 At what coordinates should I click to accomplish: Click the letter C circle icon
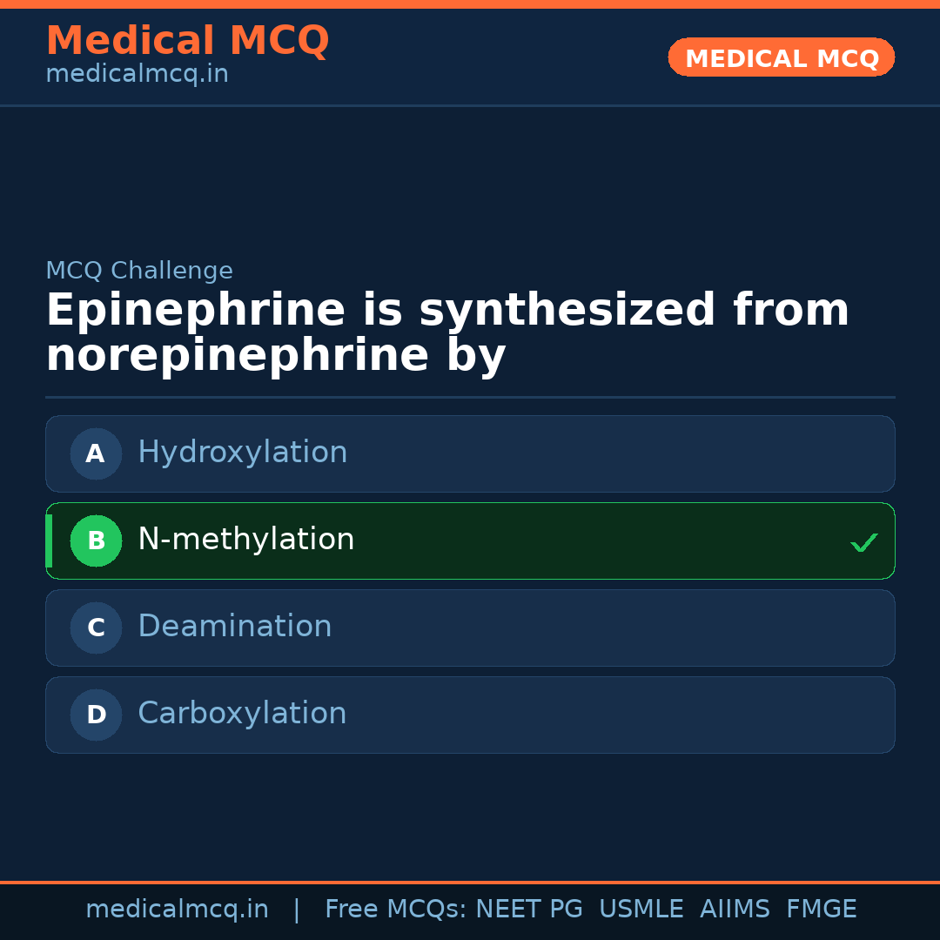pyautogui.click(x=96, y=628)
